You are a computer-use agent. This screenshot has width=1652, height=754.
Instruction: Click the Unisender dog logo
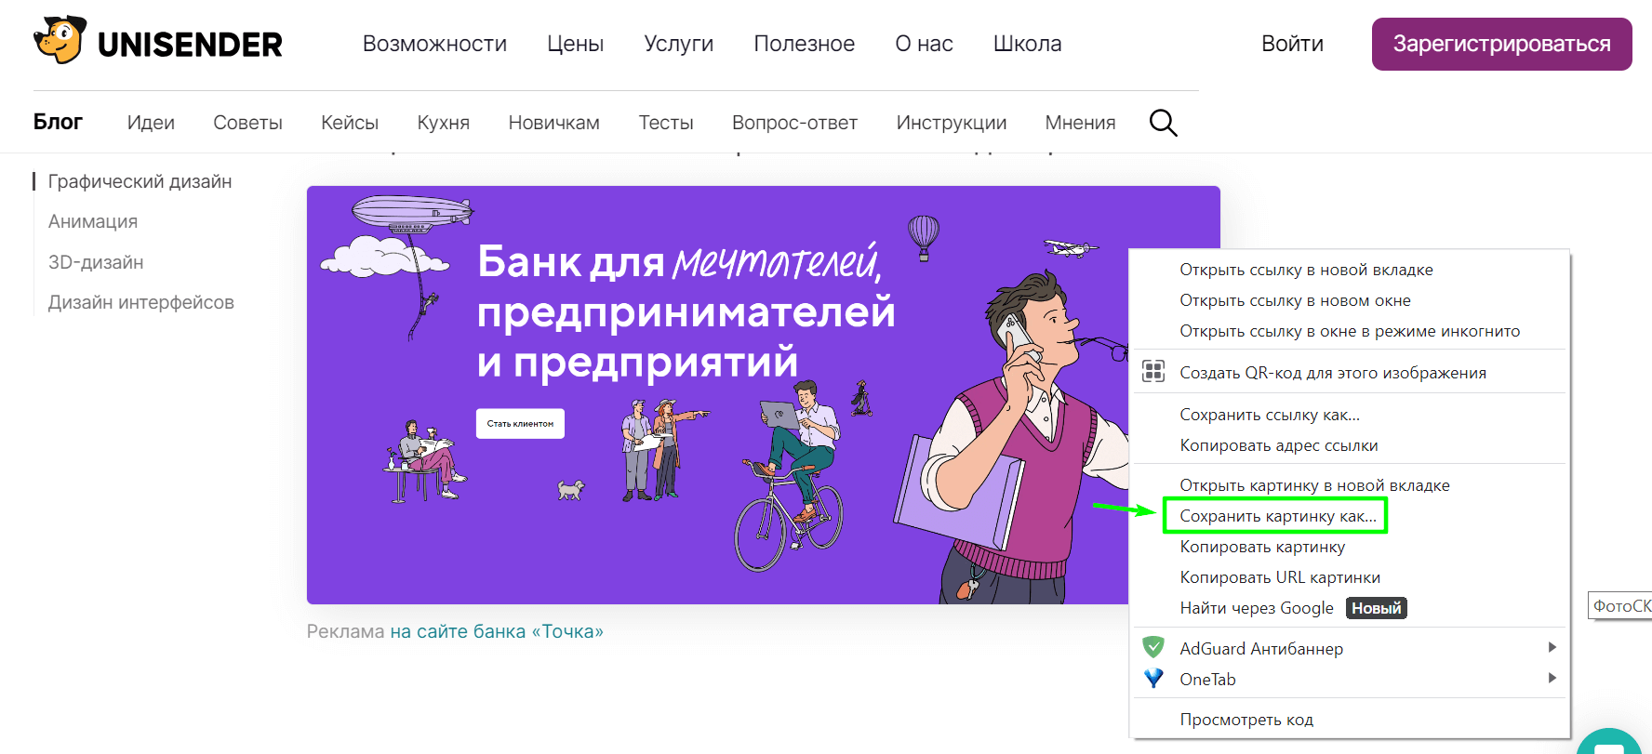tap(60, 40)
